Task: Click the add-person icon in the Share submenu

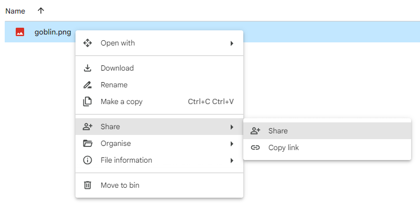Action: (x=255, y=131)
